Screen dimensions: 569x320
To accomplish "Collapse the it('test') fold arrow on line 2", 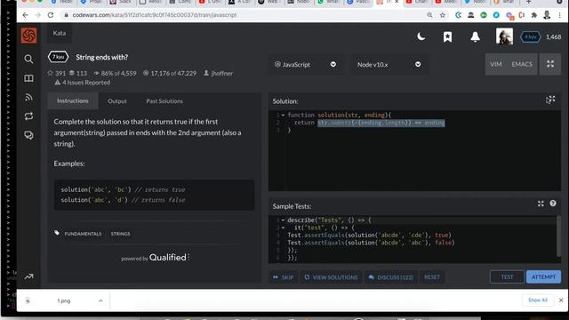I will coord(283,228).
